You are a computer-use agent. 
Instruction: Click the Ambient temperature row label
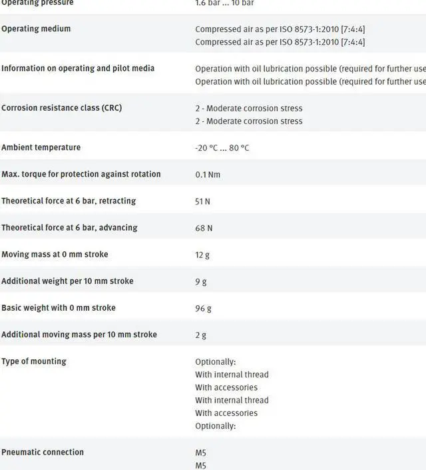coord(41,147)
